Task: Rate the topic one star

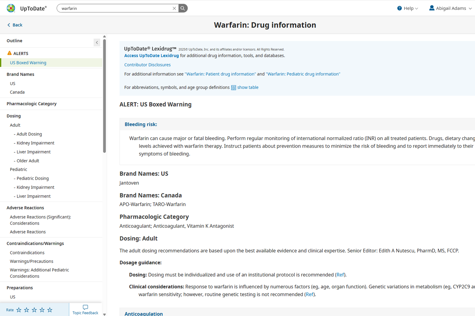Action: (19, 310)
